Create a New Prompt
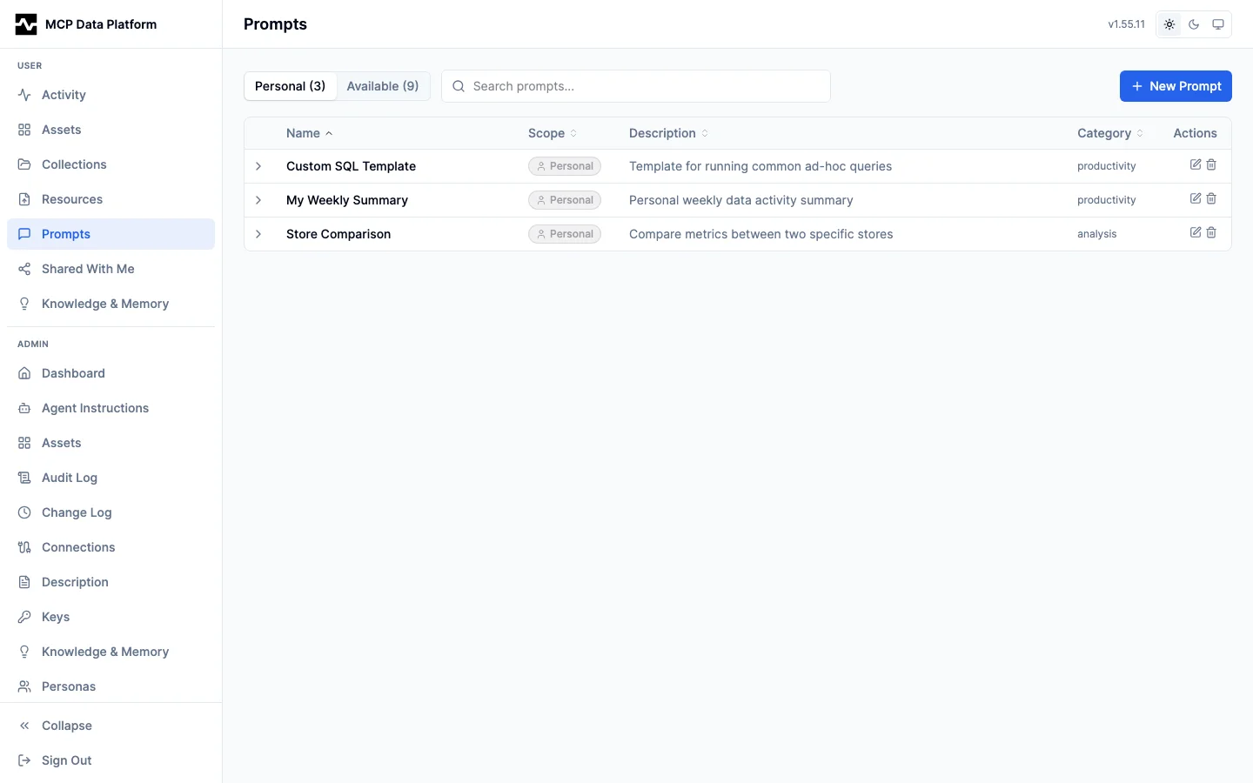Screen dimensions: 1253x783 pos(1175,86)
